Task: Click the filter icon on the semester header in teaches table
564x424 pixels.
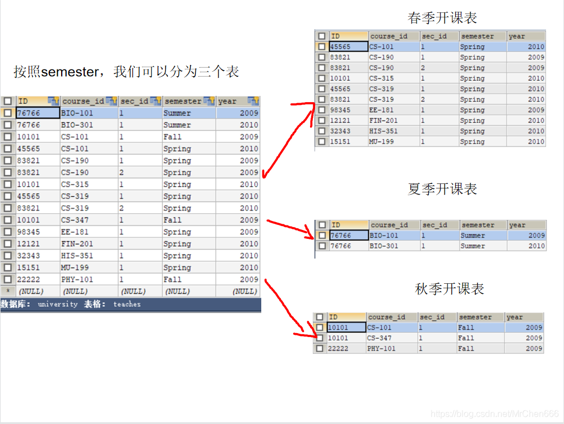Action: pos(209,101)
